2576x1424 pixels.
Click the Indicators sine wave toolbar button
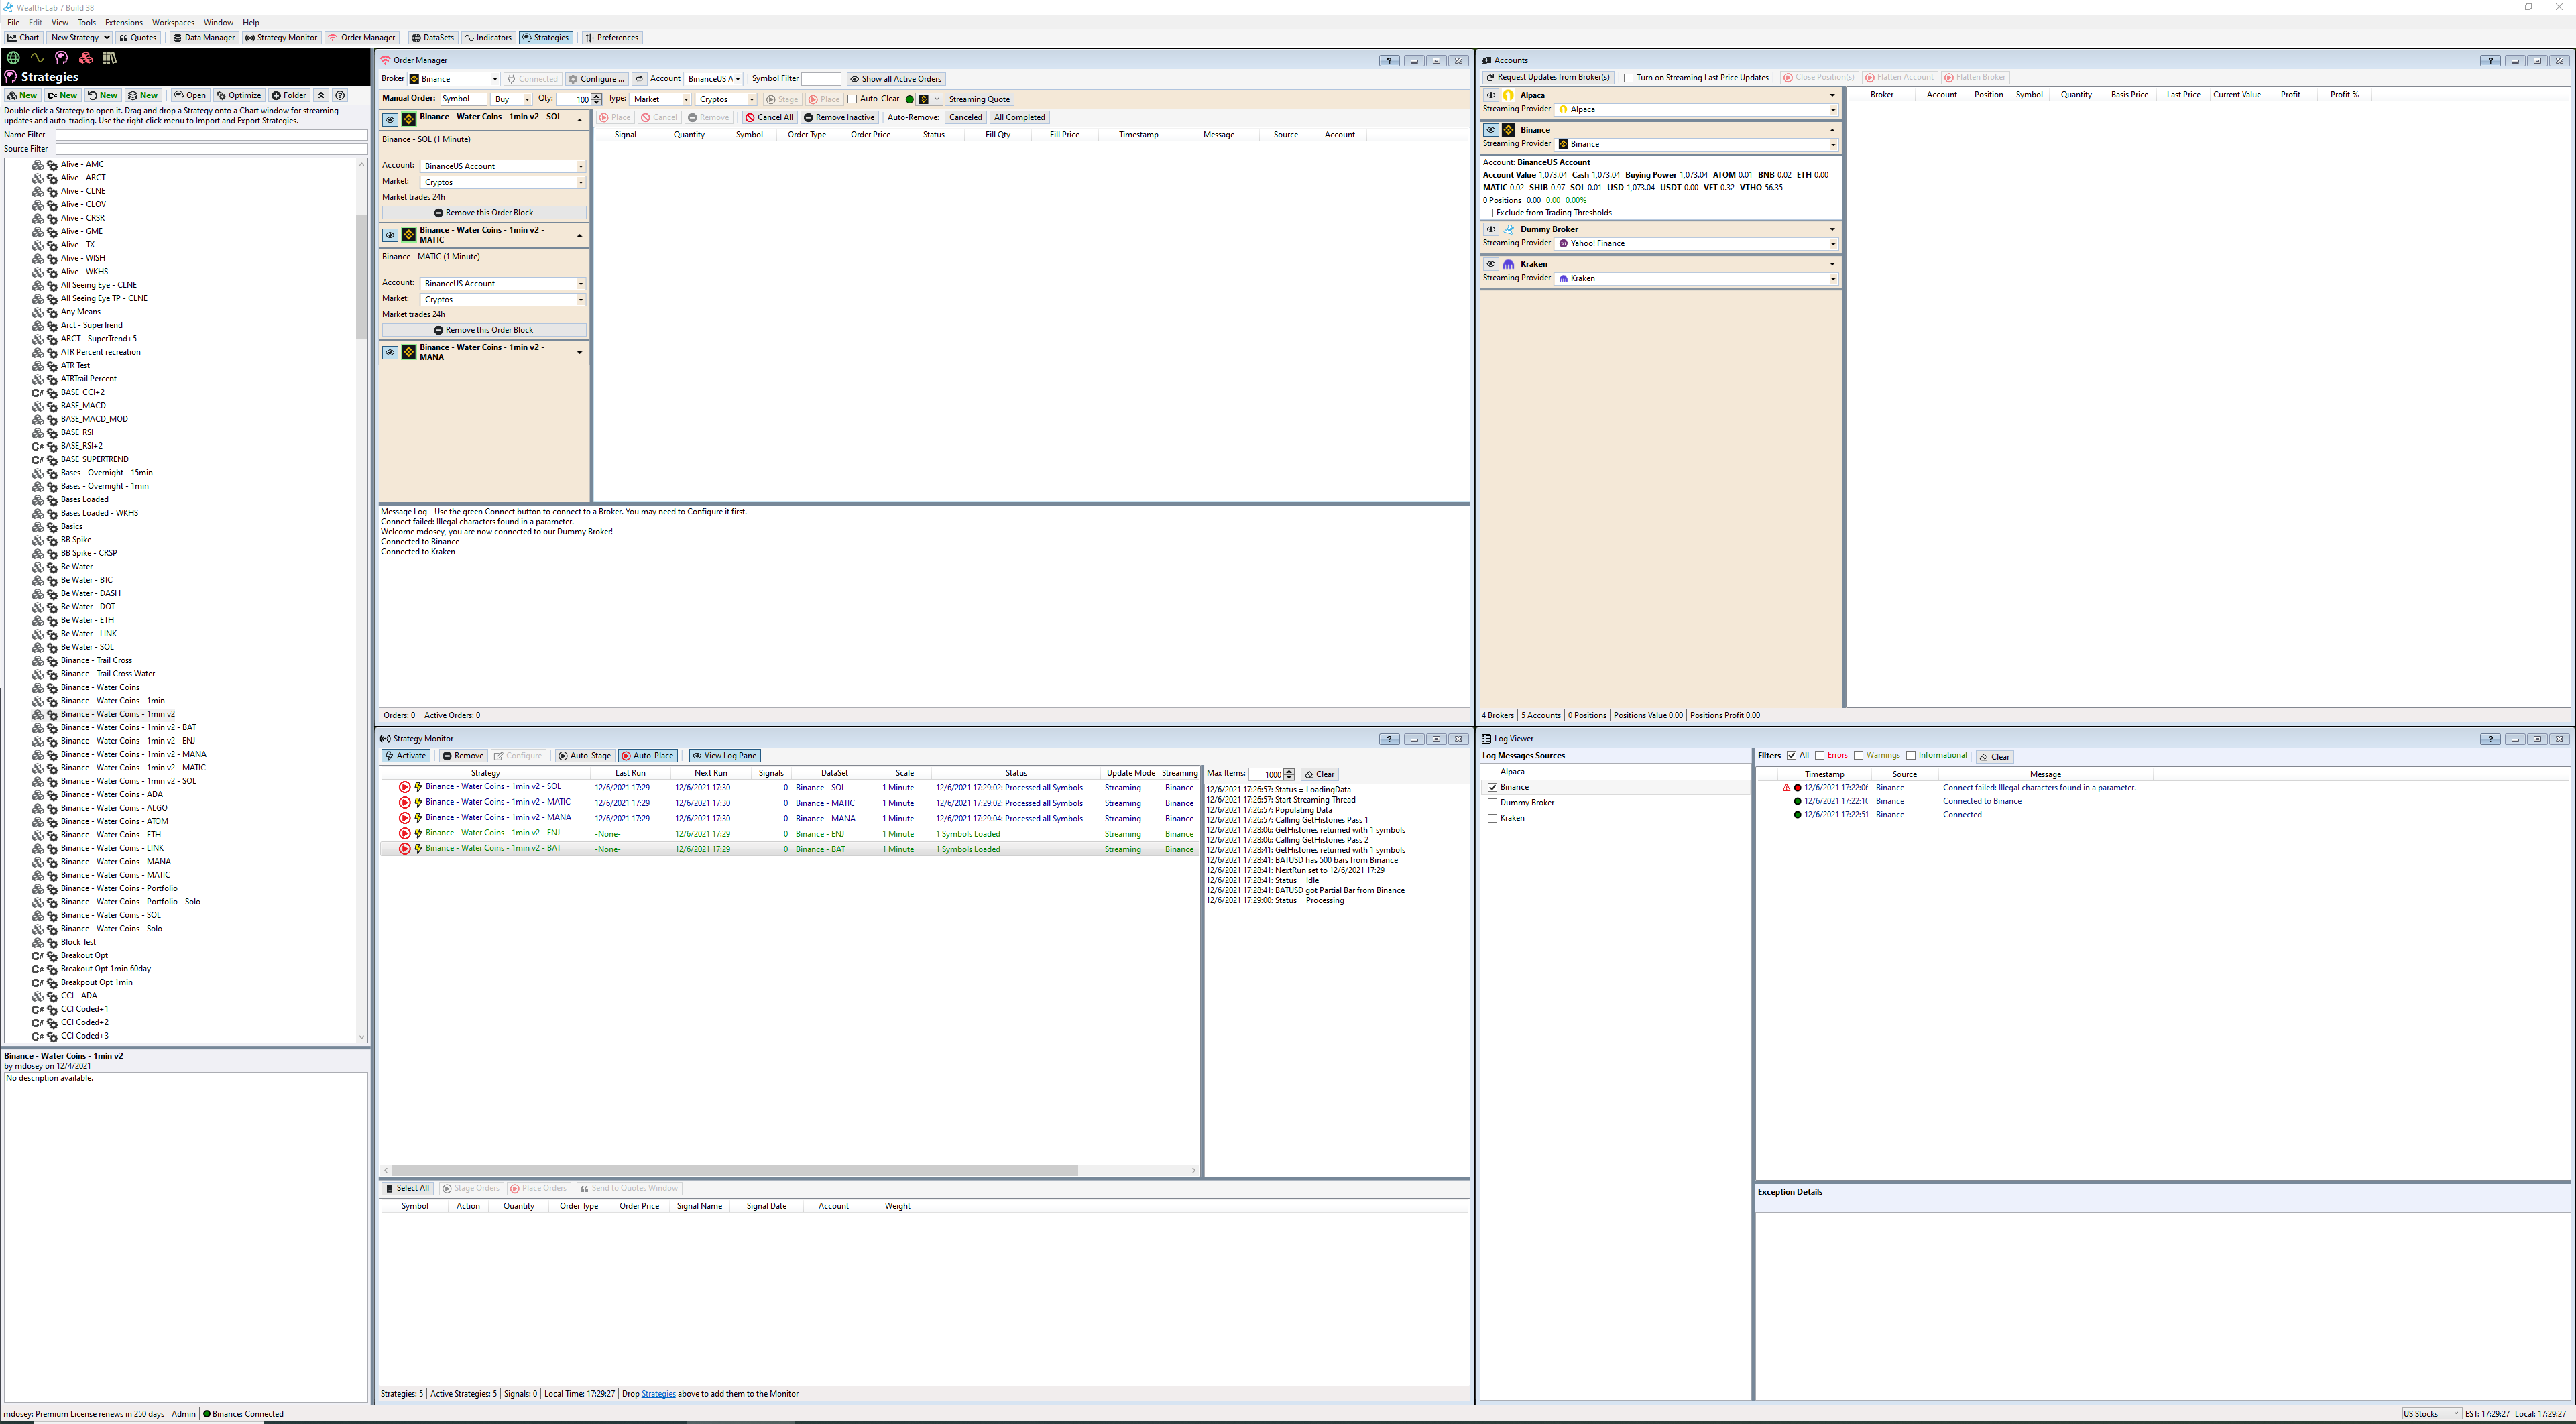click(x=488, y=38)
